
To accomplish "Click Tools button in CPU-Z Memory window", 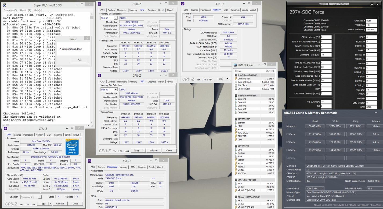I will click(220, 79).
